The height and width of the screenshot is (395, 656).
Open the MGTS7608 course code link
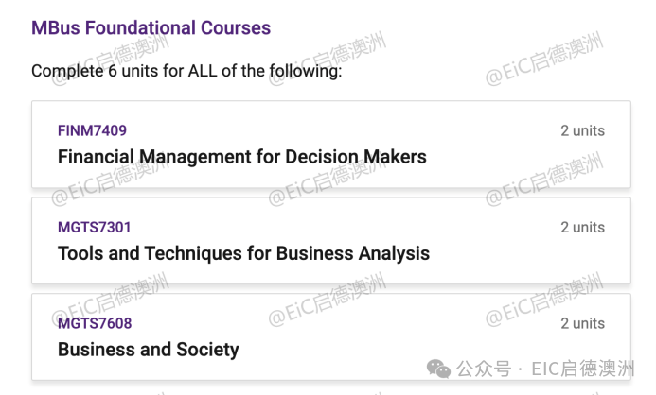[95, 323]
